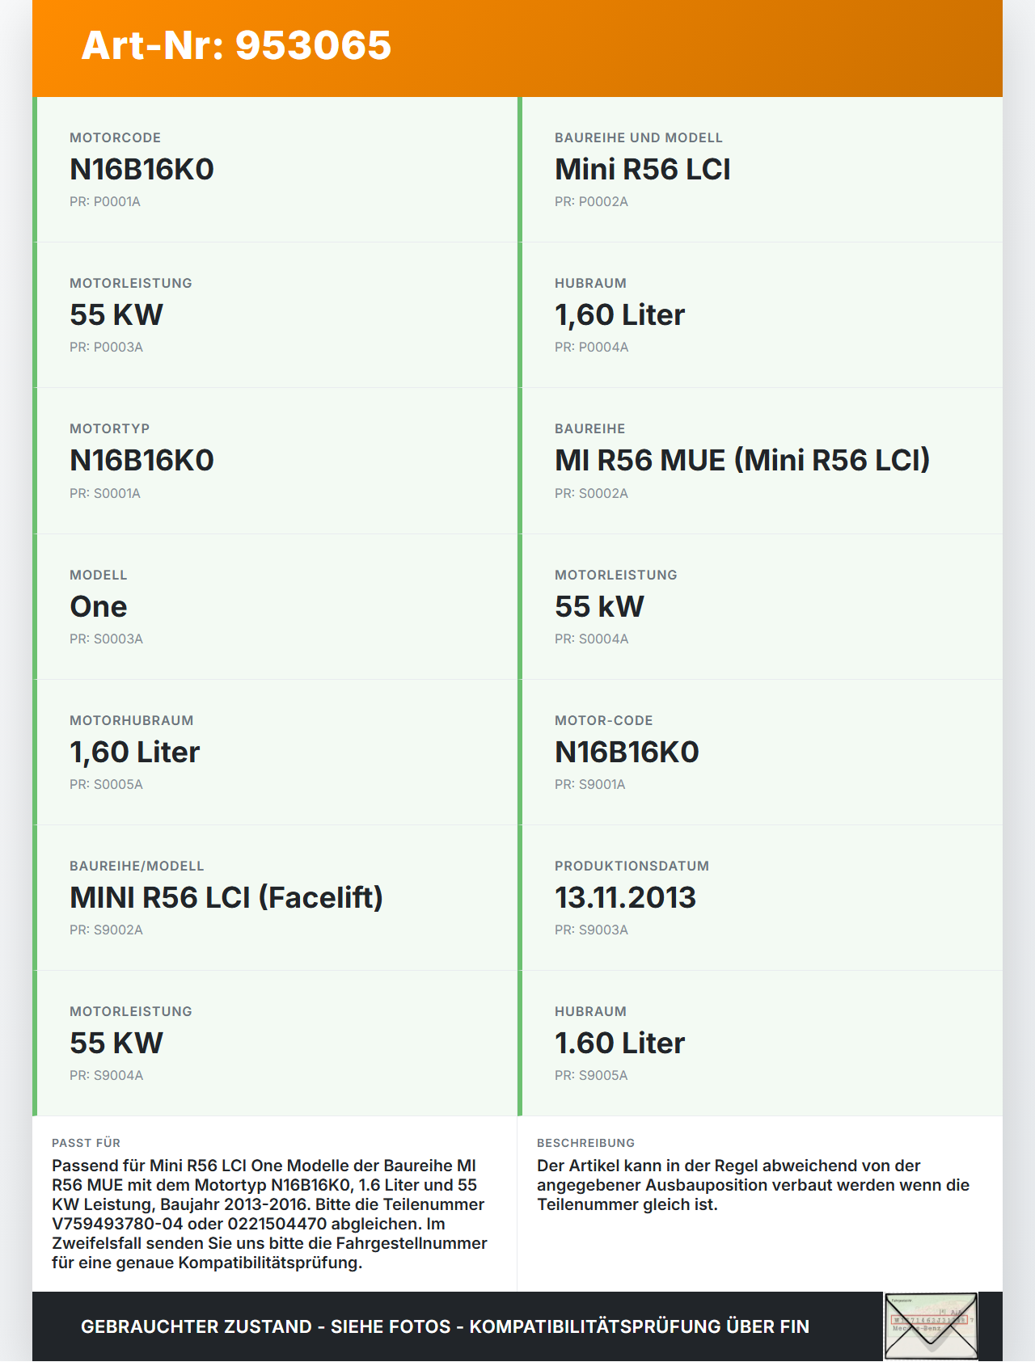The image size is (1035, 1362).
Task: Click the Motortyp N16B16K0 value
Action: pyautogui.click(x=142, y=461)
